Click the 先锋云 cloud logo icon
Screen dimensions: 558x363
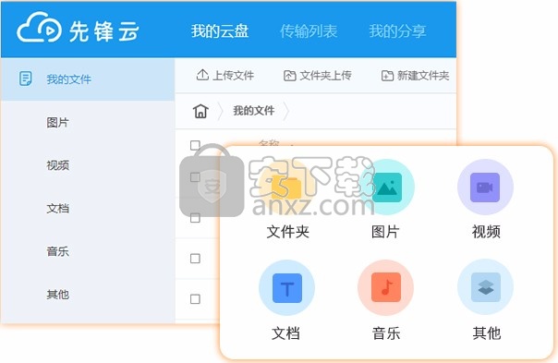point(39,28)
